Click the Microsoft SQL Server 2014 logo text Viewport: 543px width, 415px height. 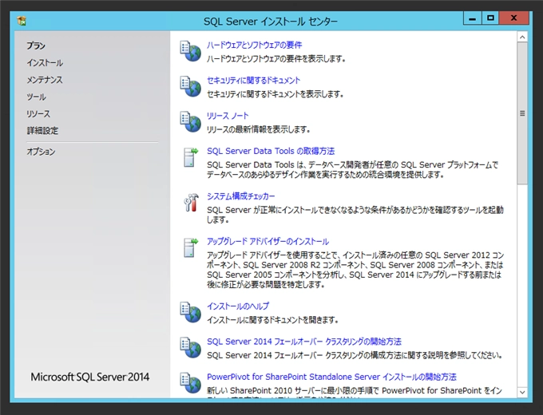(x=90, y=377)
